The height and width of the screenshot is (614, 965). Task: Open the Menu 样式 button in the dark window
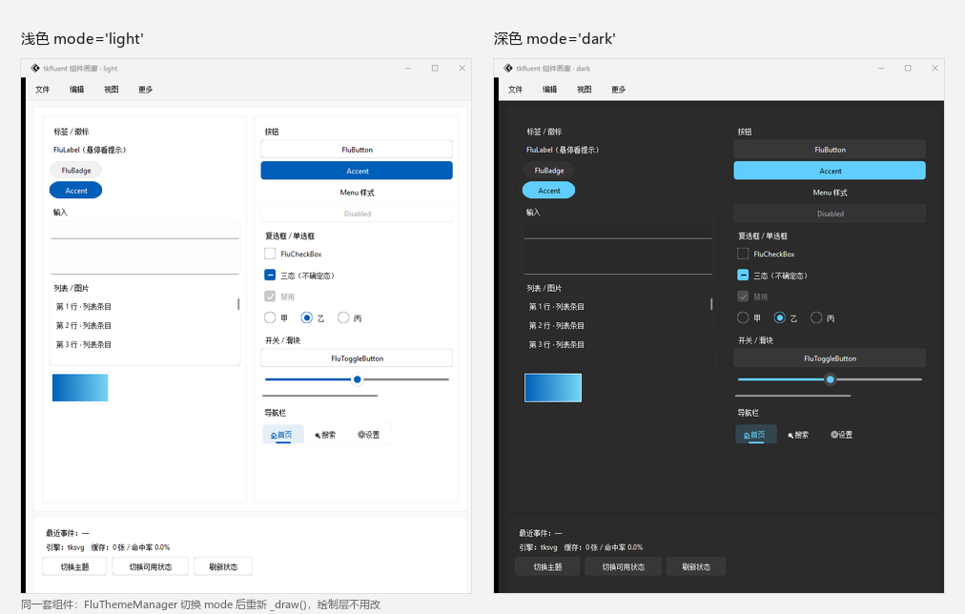(x=830, y=193)
